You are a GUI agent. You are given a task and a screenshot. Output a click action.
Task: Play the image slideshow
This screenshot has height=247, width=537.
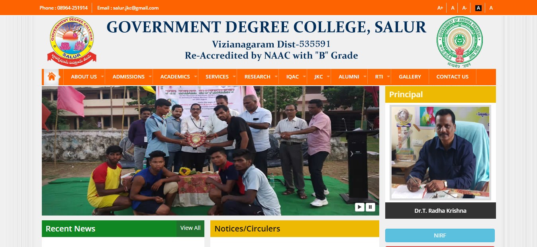click(x=359, y=207)
